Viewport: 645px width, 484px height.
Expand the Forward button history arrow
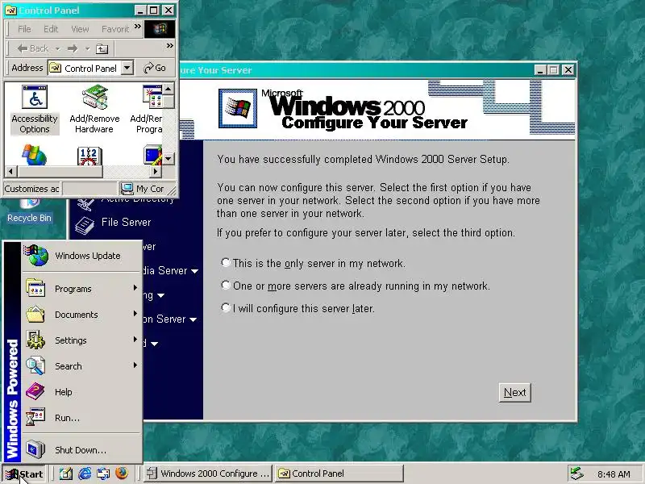pos(87,49)
